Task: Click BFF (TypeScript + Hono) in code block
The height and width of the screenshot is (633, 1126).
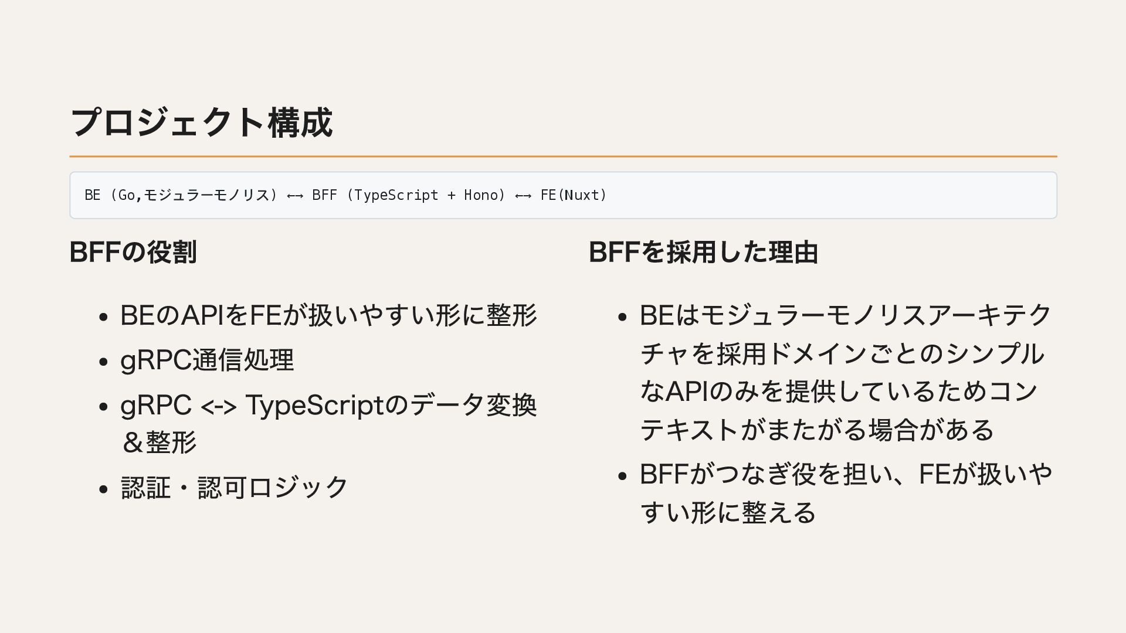Action: click(409, 195)
